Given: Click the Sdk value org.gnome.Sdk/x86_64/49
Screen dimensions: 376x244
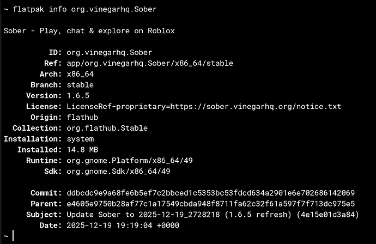Looking at the screenshot, I should tap(118, 171).
